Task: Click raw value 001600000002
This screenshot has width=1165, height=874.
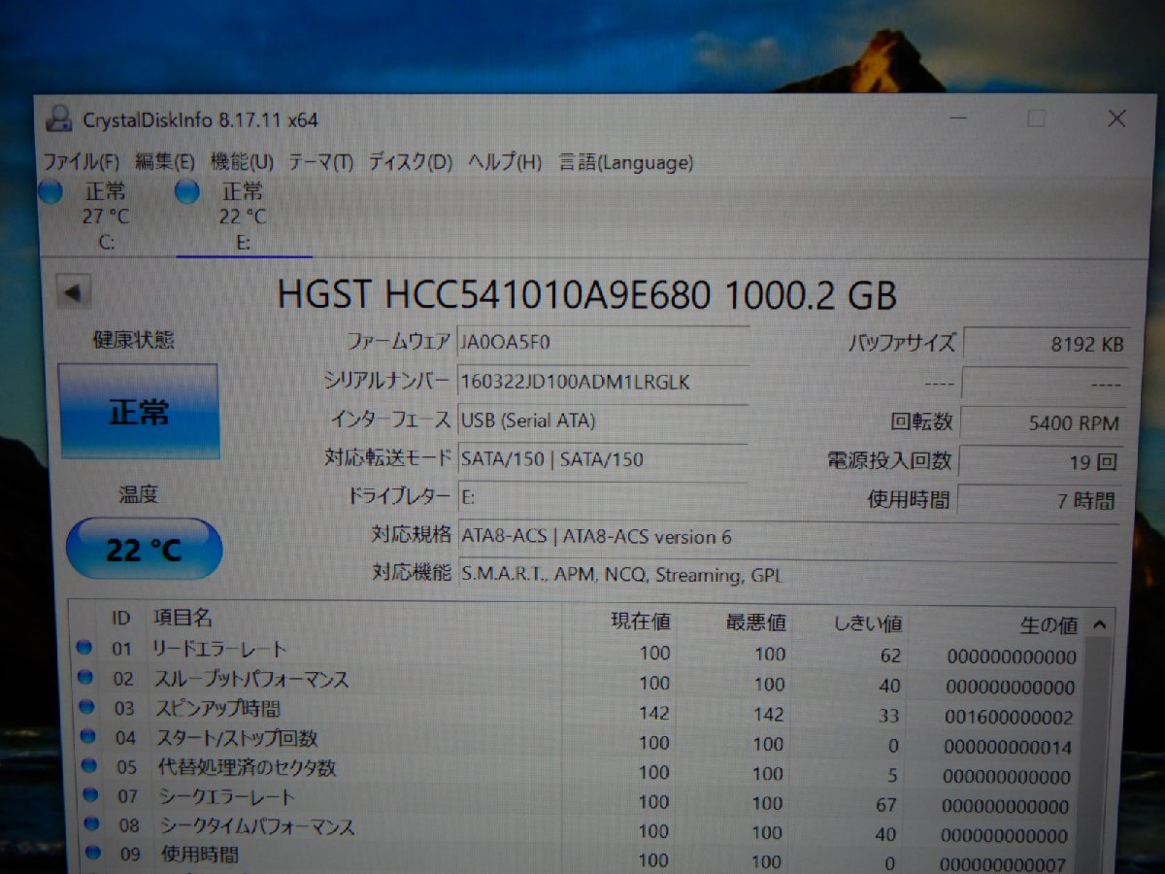Action: click(1011, 719)
